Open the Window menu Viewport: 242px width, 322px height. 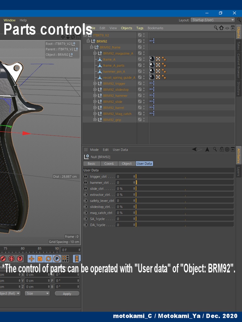[9, 20]
